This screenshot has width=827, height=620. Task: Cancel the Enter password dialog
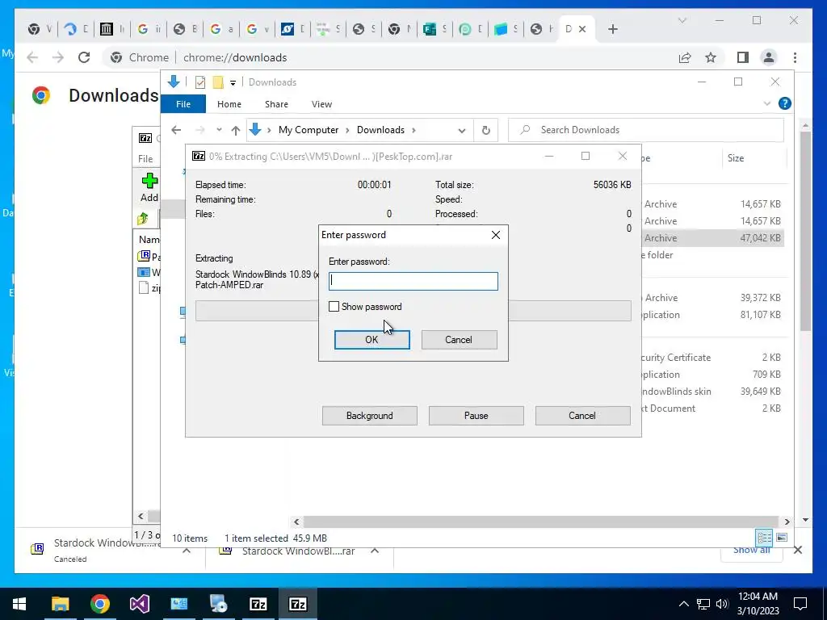click(x=459, y=340)
